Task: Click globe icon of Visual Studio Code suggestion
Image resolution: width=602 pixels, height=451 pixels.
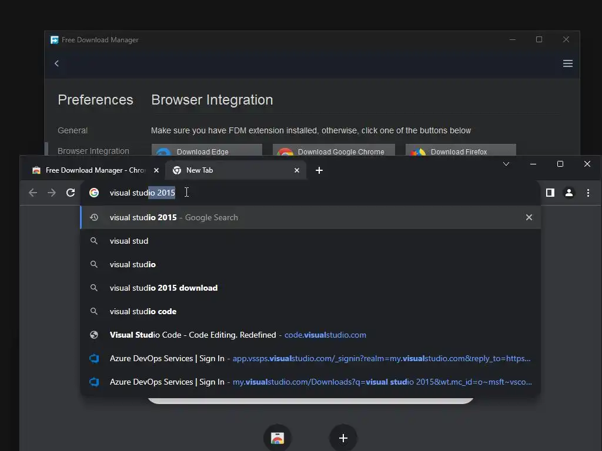Action: [x=94, y=335]
